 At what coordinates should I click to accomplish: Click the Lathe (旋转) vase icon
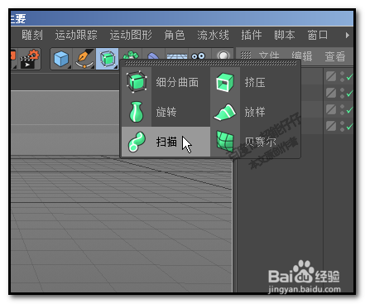[137, 112]
